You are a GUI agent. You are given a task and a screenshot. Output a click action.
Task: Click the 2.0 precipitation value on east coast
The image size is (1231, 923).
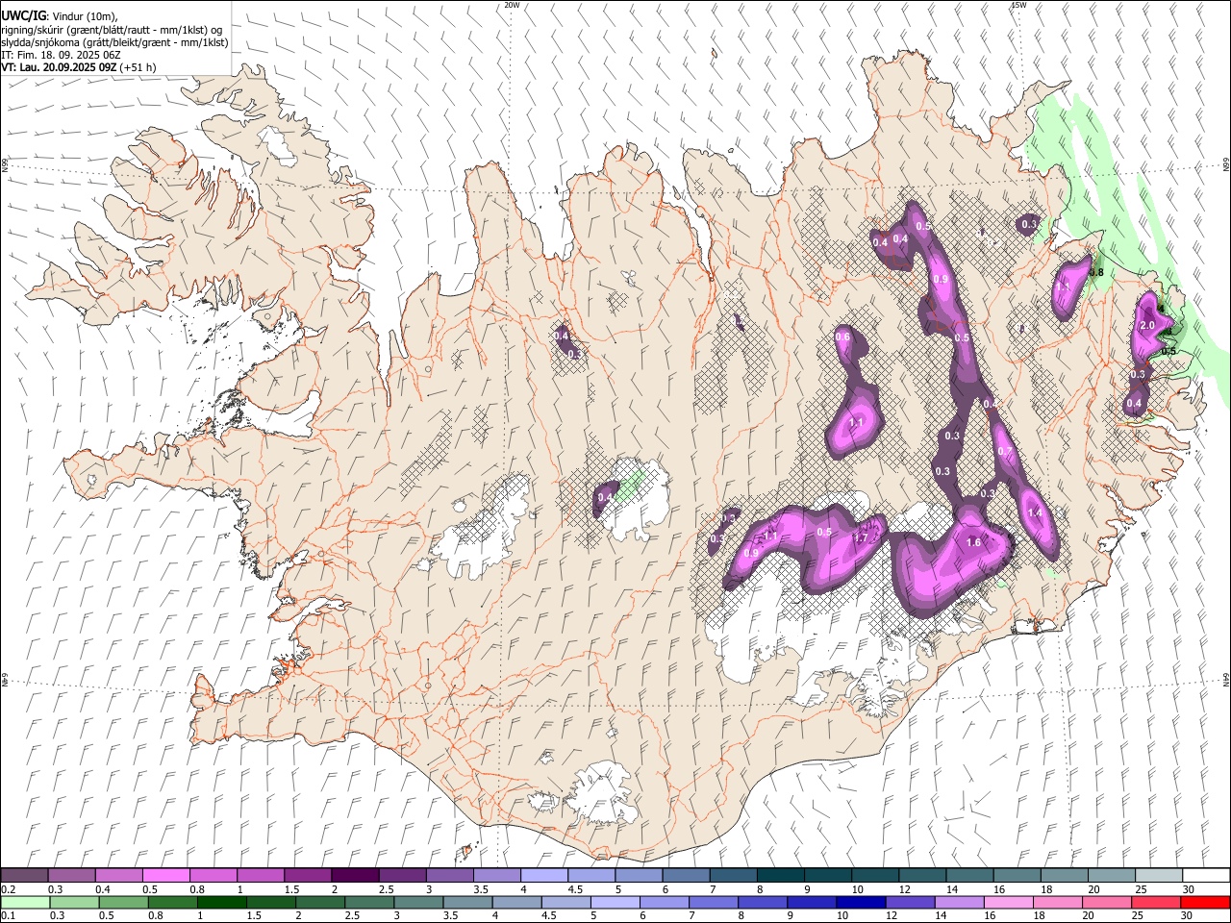click(1146, 326)
